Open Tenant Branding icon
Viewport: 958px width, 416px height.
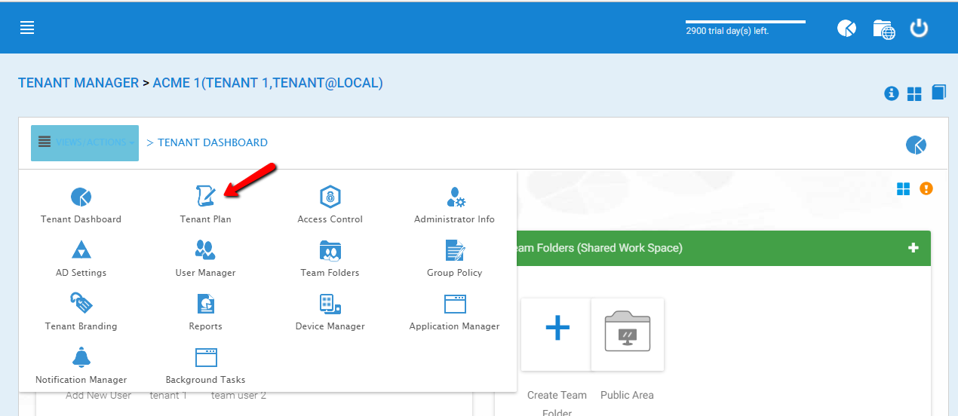coord(81,304)
